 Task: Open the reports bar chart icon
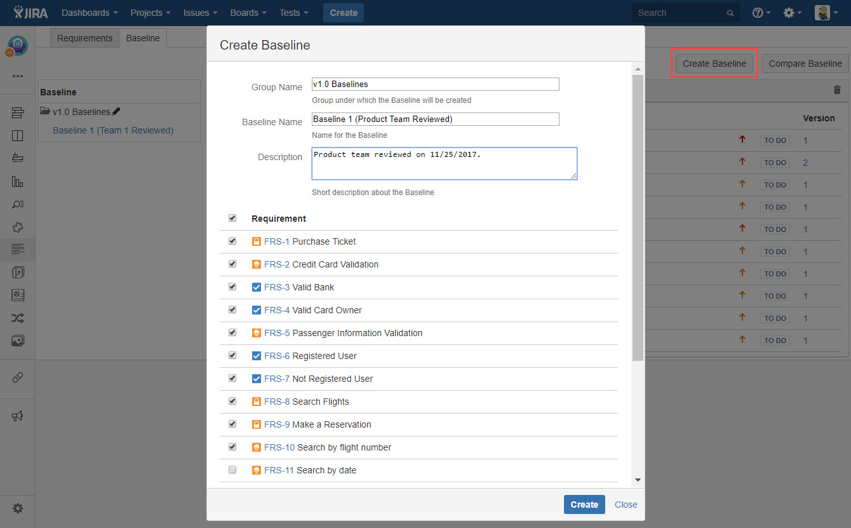point(17,181)
